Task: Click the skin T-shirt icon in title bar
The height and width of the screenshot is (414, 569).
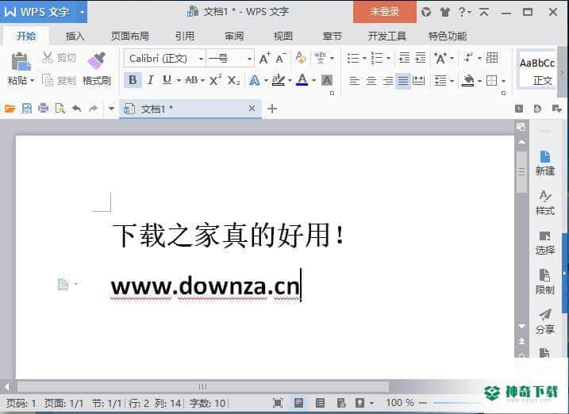Action: tap(445, 13)
